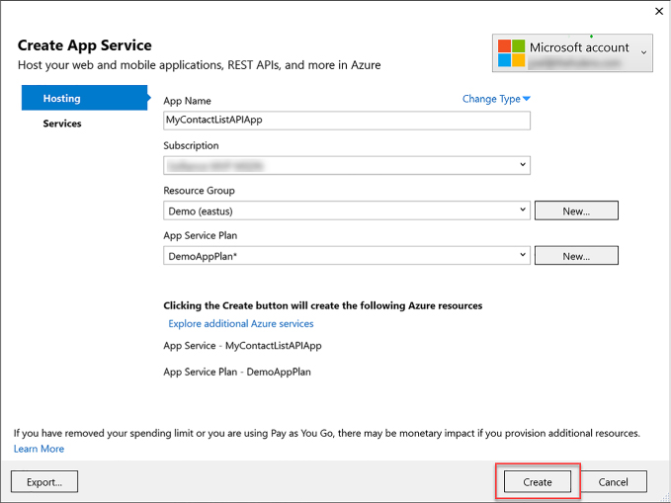Select the Hosting tab
This screenshot has width=671, height=503.
[84, 98]
